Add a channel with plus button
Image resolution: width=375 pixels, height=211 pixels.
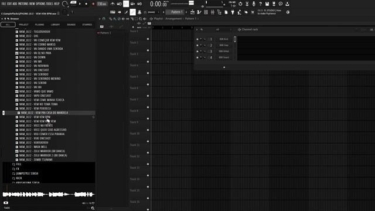click(224, 67)
